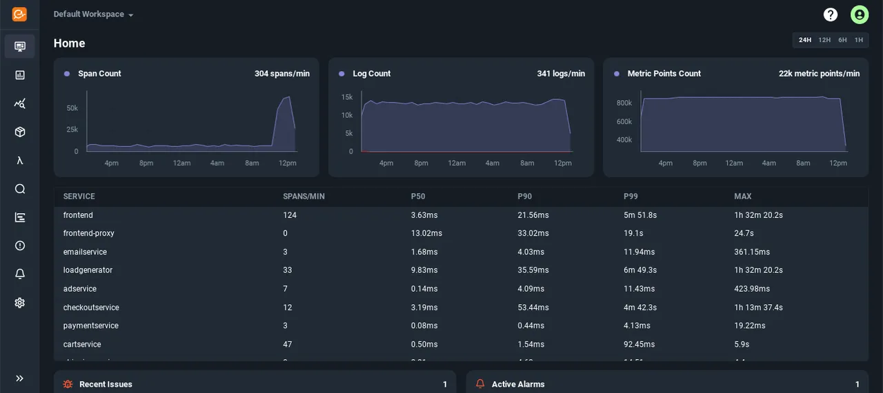Select the 24H time range

(805, 40)
